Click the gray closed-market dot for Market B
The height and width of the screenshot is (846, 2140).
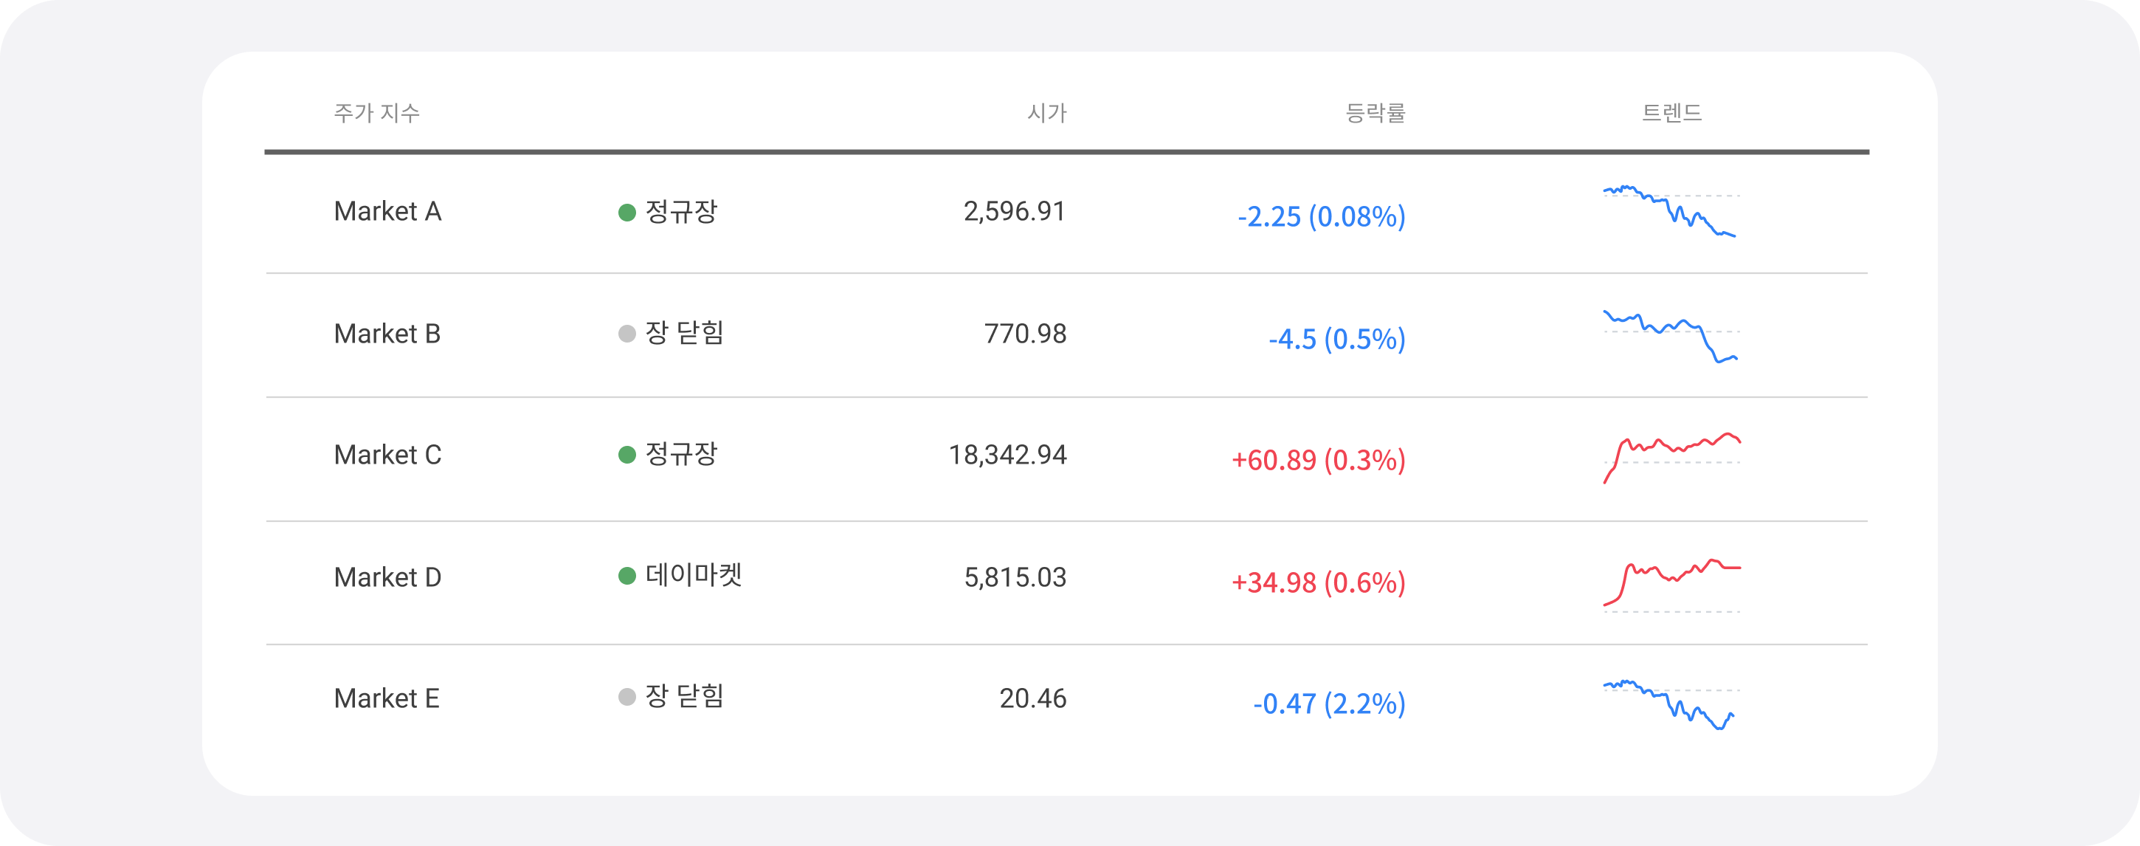pos(627,334)
